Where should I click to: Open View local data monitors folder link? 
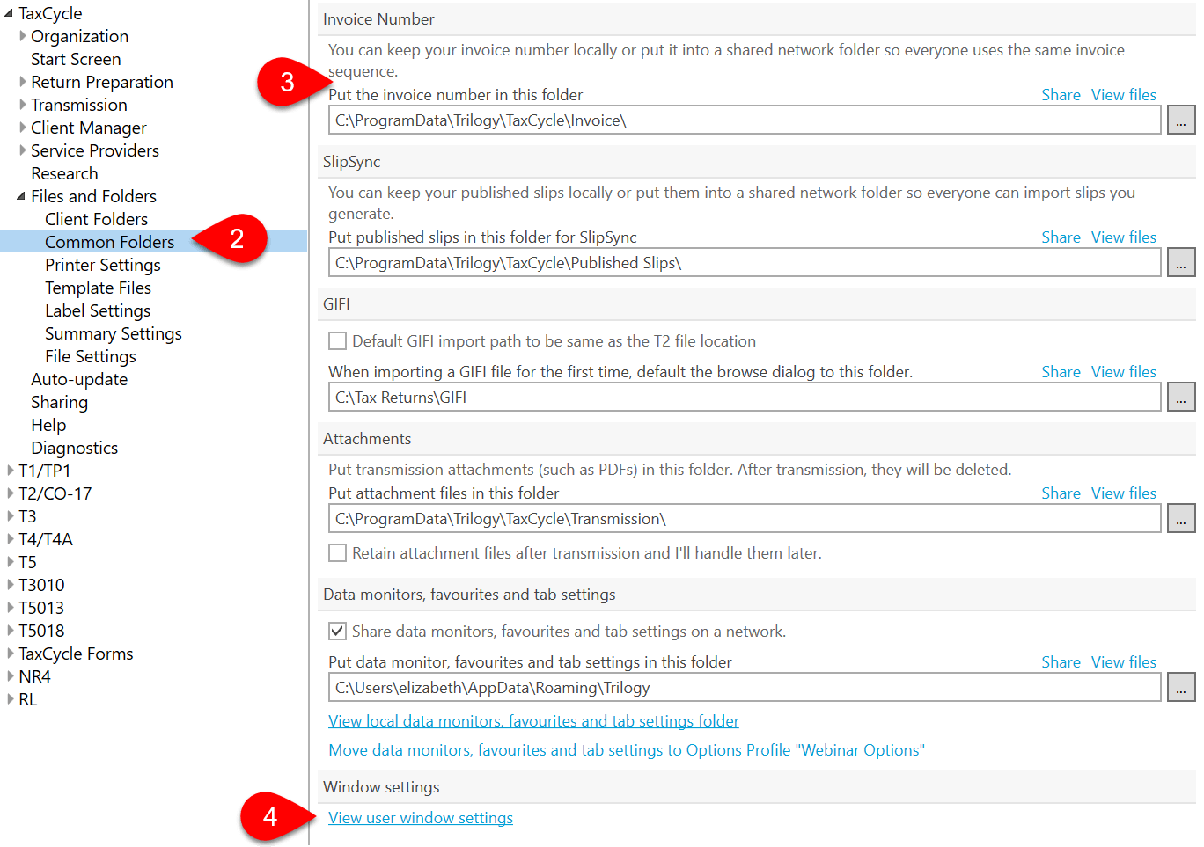[x=533, y=720]
